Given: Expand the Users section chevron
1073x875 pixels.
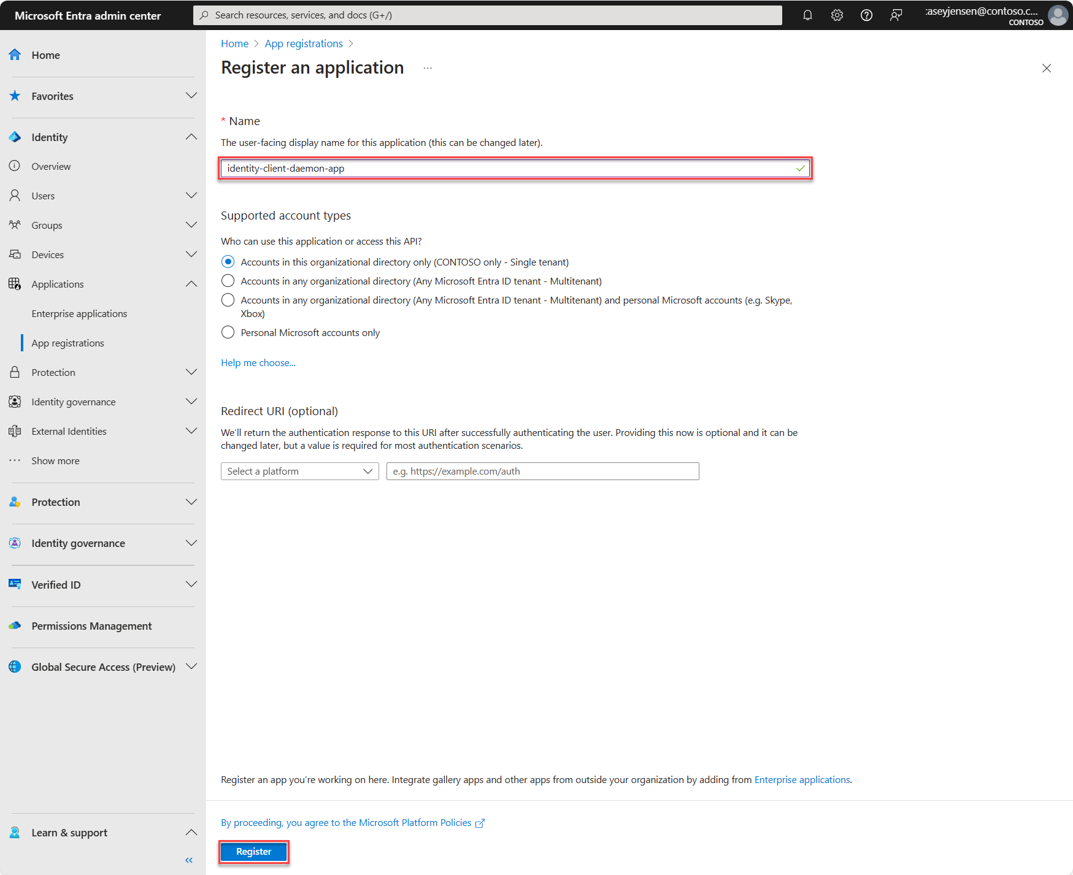Looking at the screenshot, I should click(191, 196).
